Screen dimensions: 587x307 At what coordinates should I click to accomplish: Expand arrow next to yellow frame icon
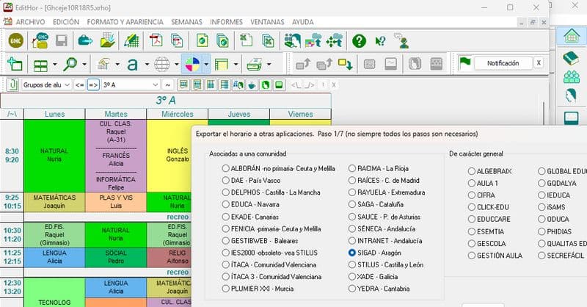236,65
